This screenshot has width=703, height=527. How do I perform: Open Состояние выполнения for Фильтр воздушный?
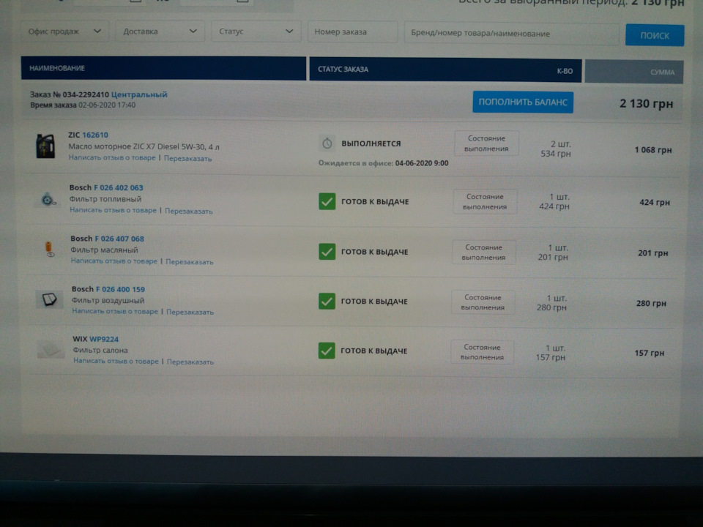(x=483, y=302)
